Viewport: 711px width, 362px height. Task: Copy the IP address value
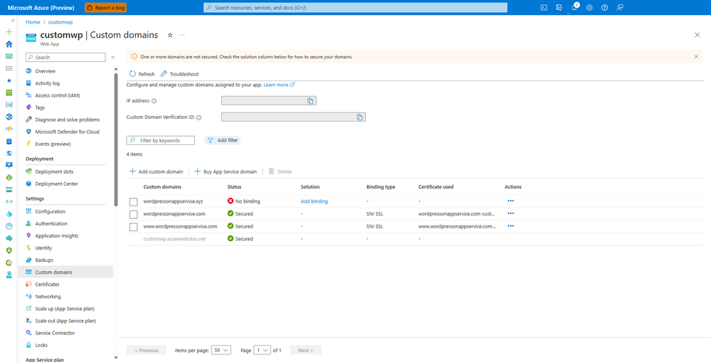(x=310, y=101)
